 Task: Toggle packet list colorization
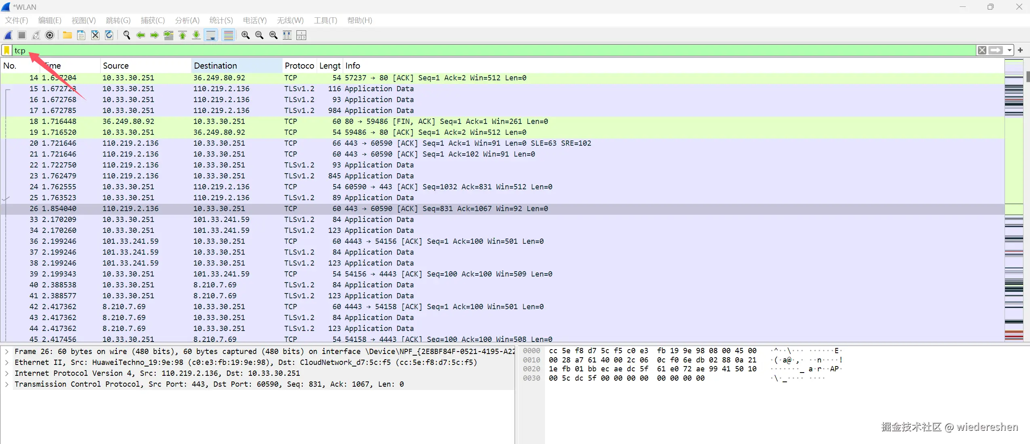pyautogui.click(x=228, y=36)
